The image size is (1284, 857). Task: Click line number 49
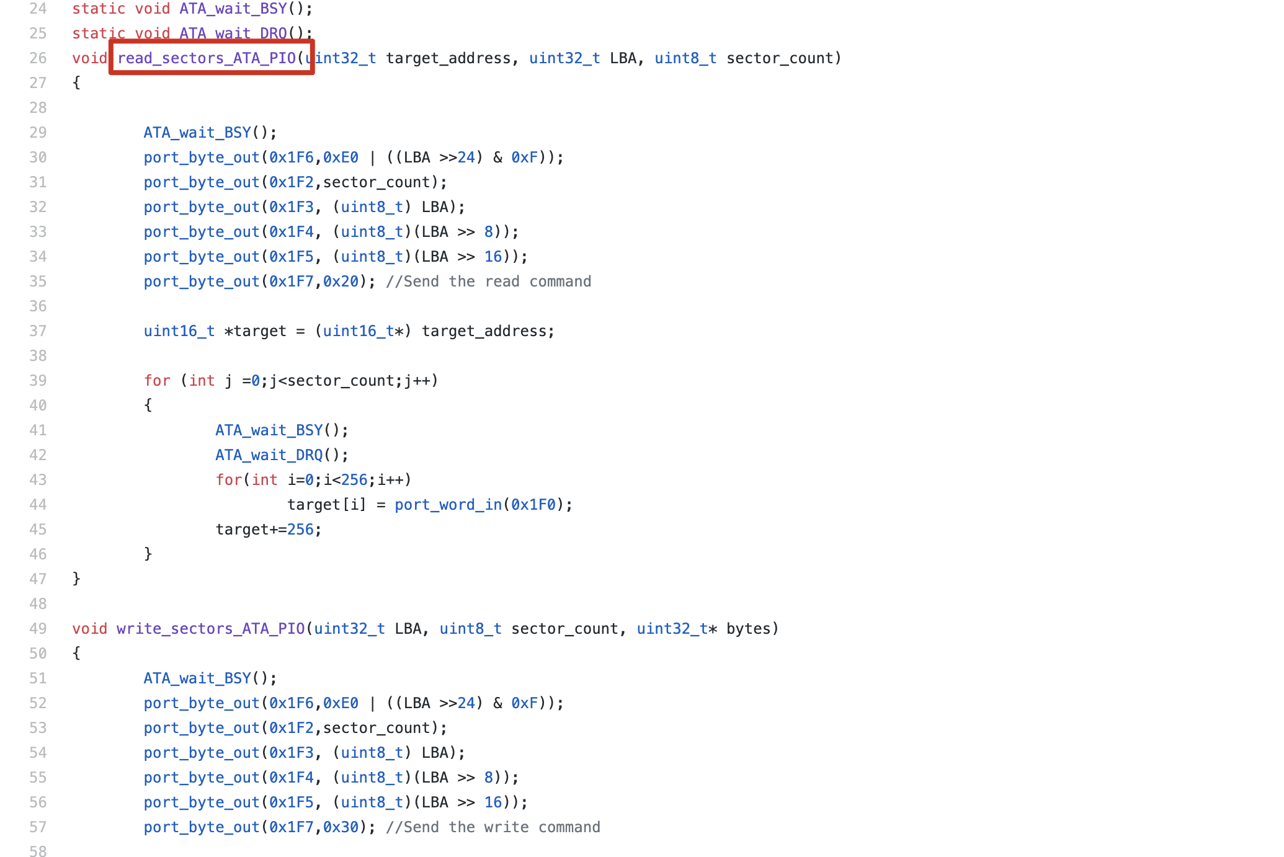pos(38,628)
